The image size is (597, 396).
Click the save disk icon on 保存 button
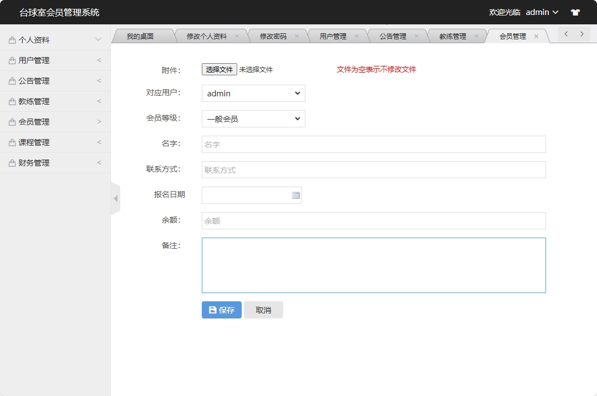click(x=212, y=310)
